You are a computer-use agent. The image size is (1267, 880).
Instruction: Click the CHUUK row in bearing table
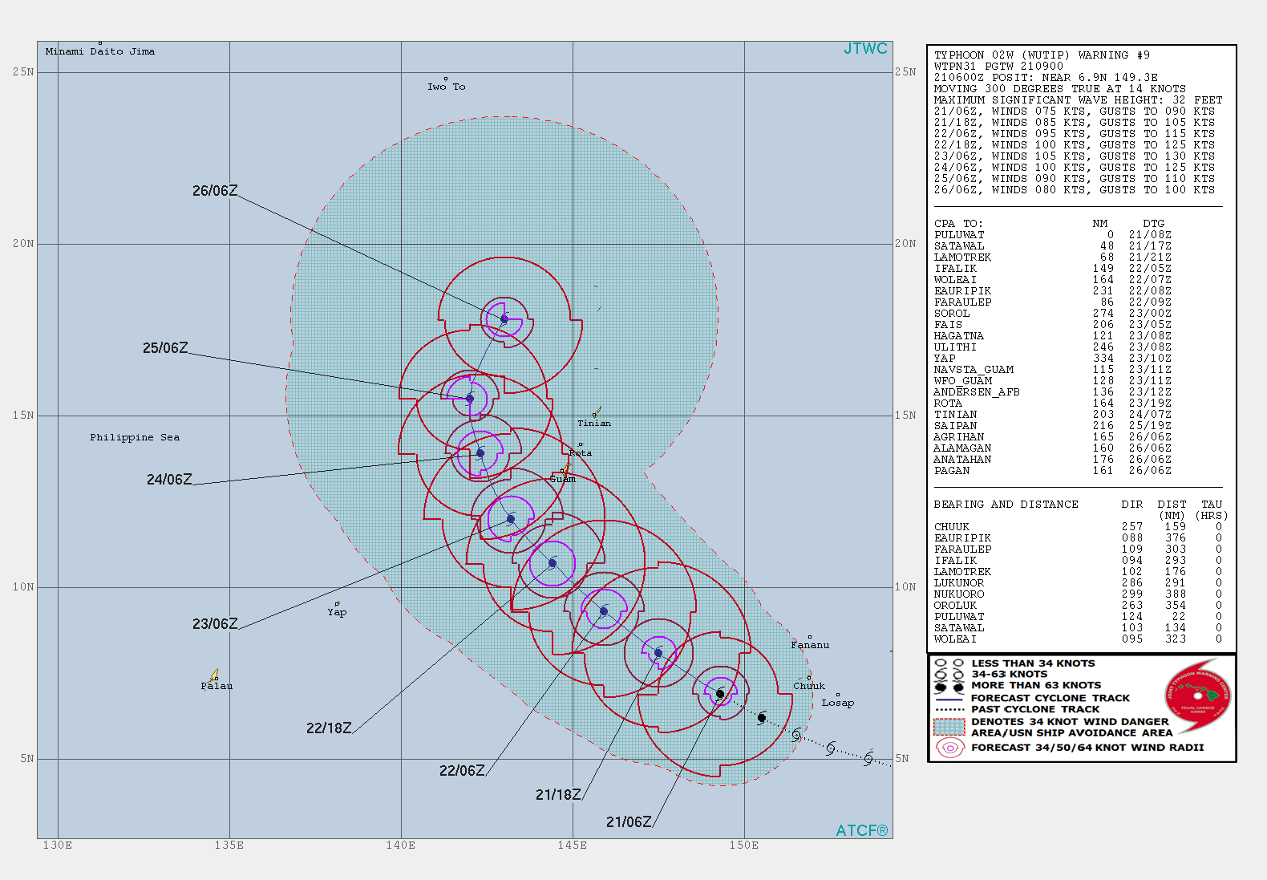(x=1079, y=527)
